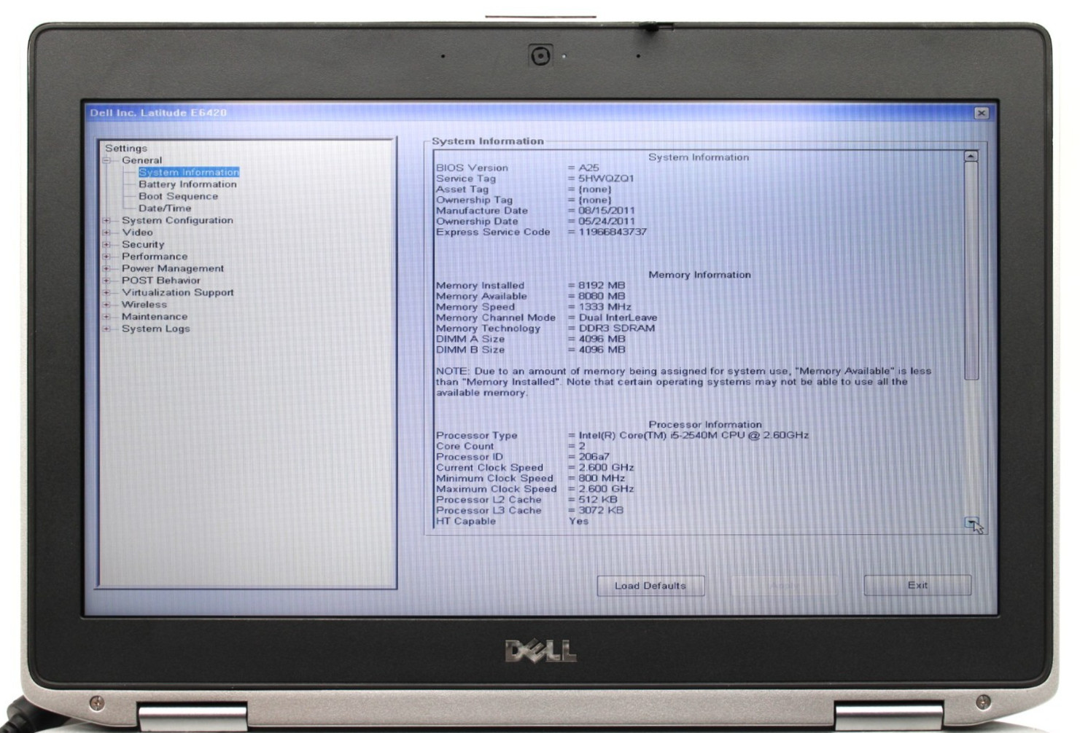Viewport: 1080px width, 733px height.
Task: Select the Performance label in tree
Action: pos(155,256)
